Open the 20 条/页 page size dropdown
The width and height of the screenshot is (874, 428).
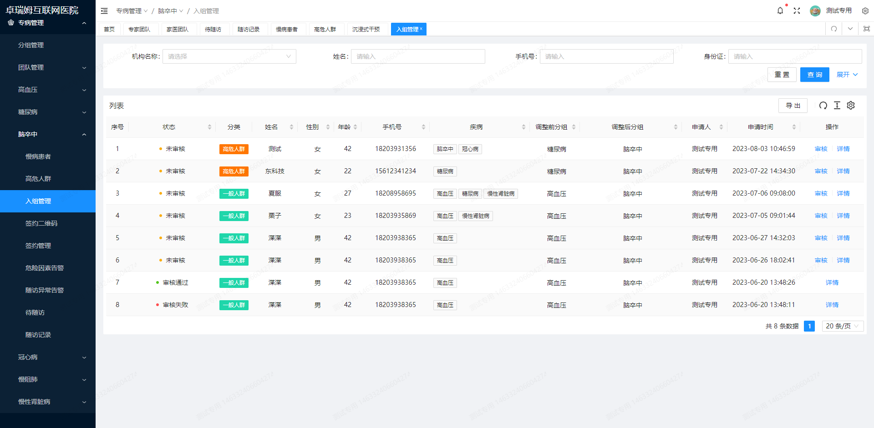coord(842,326)
